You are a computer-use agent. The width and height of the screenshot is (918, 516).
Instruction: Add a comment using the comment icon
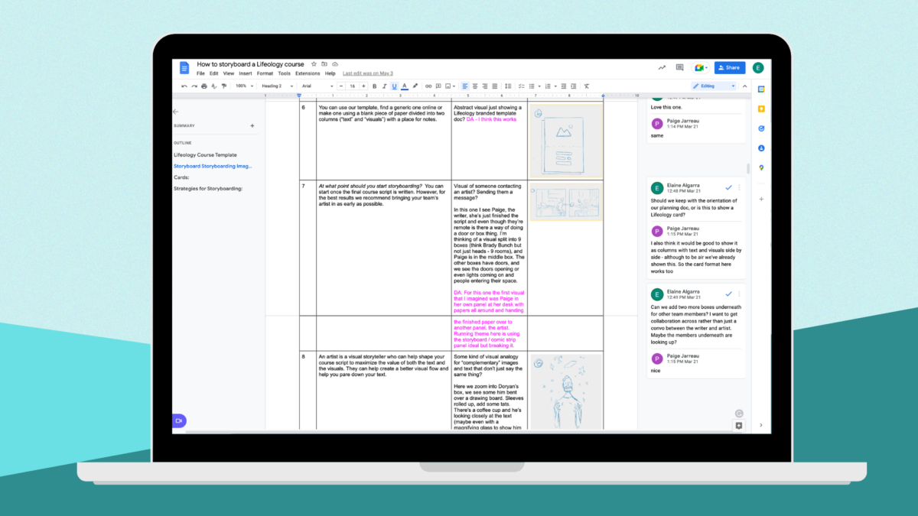click(437, 86)
